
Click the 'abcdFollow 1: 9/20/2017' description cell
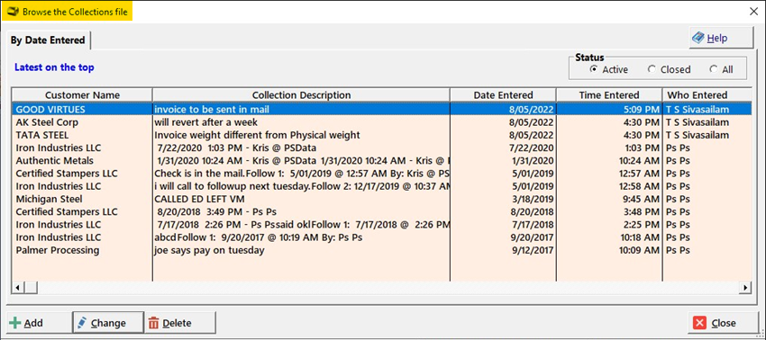point(301,237)
